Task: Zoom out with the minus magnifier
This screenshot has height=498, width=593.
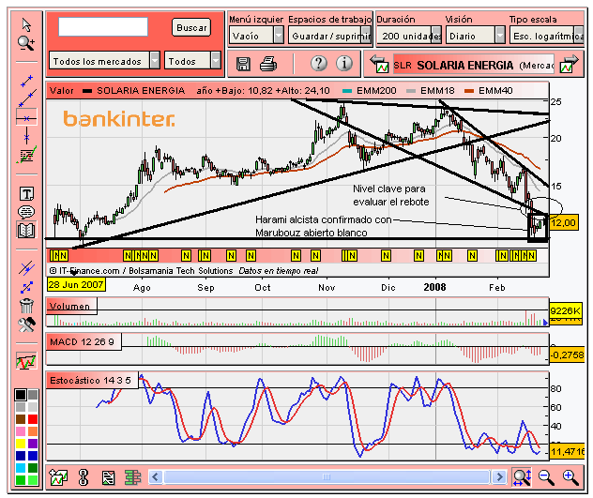Action: coord(546,477)
